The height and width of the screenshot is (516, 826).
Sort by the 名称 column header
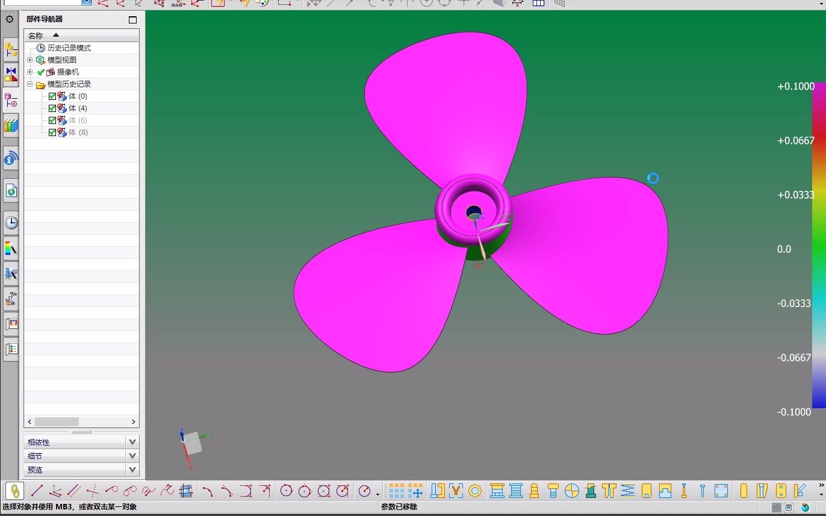point(81,36)
